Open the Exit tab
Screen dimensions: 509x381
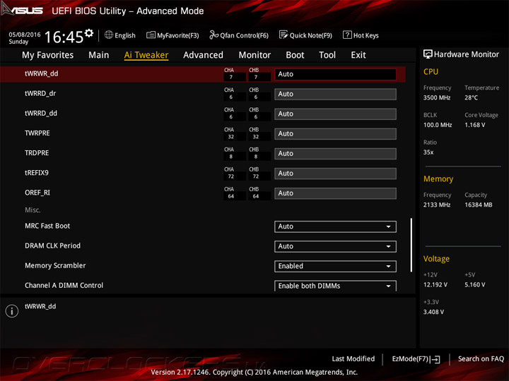coord(358,55)
